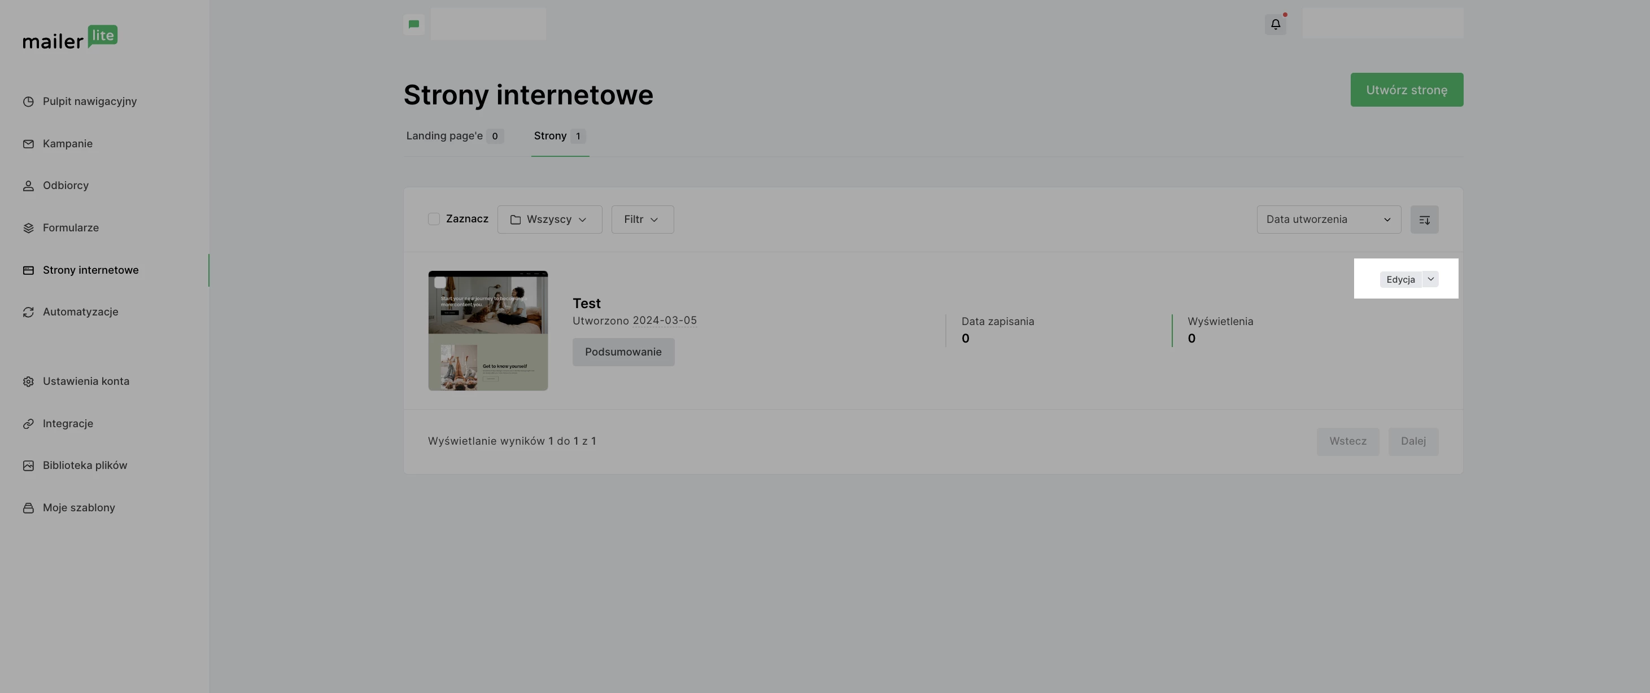Click the MailerLite logo
Viewport: 1650px width, 693px height.
pyautogui.click(x=70, y=38)
